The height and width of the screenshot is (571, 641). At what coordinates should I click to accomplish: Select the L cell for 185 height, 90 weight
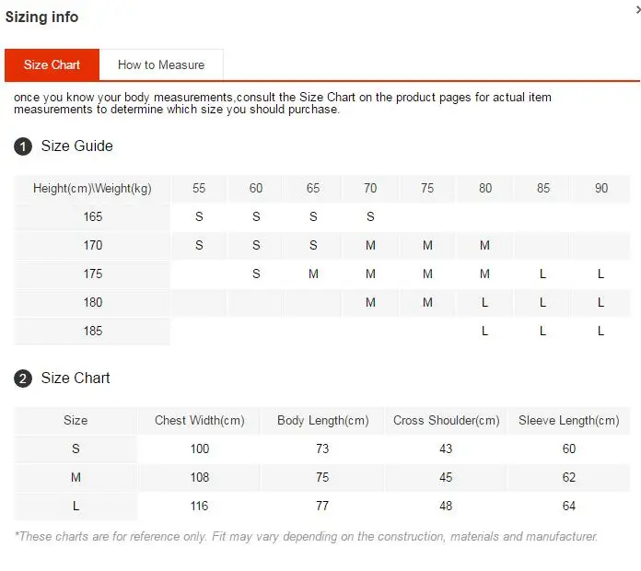click(x=600, y=331)
